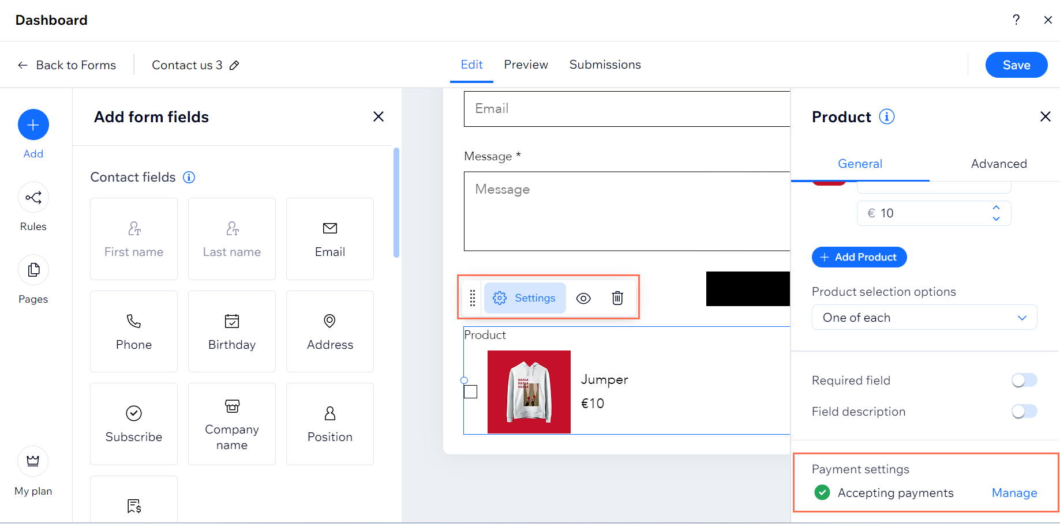Open the Submissions tab
This screenshot has height=524, width=1060.
point(605,65)
